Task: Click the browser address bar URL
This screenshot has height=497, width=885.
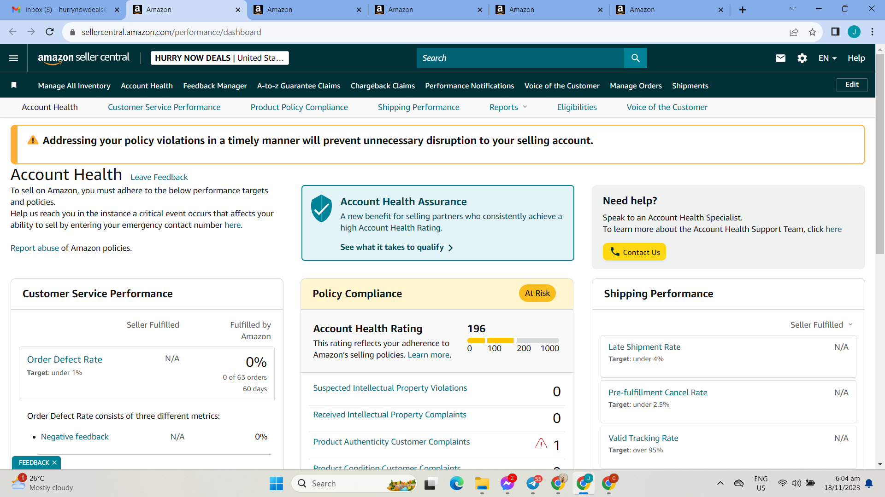Action: coord(171,32)
